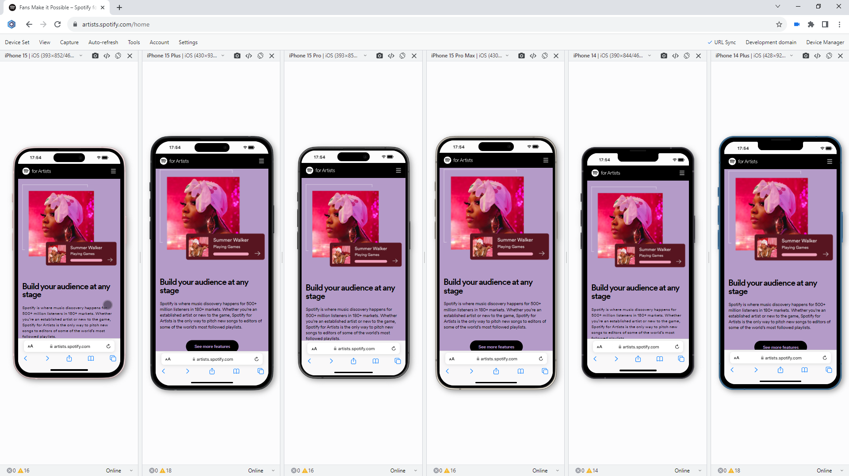Open DevTools code icon for iPhone 14

[675, 56]
